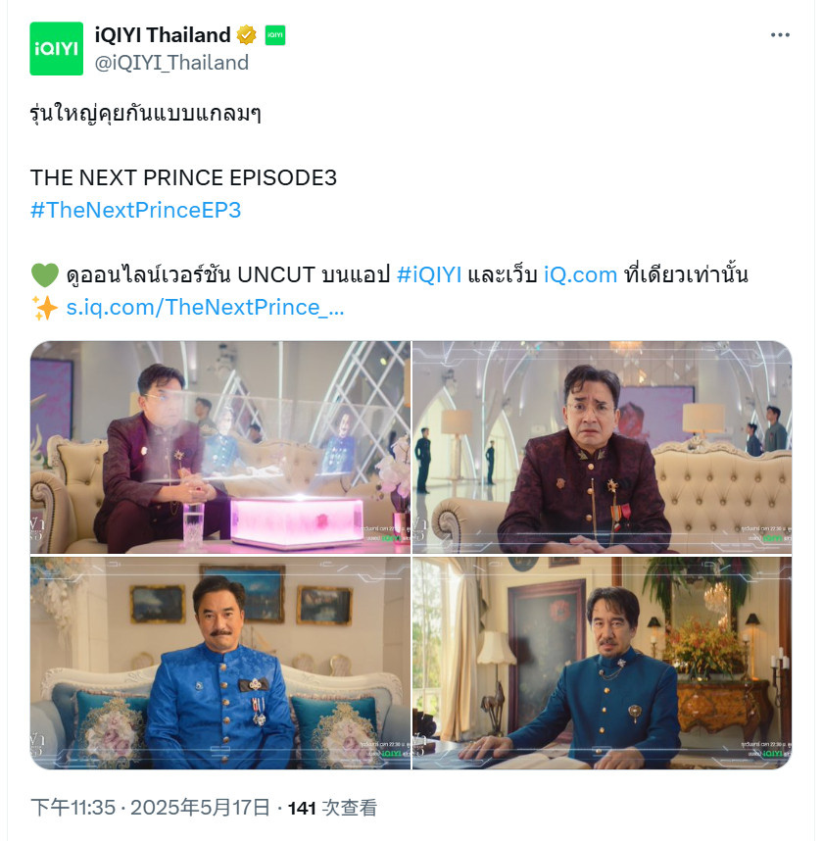Viewport: 823px width, 841px height.
Task: Click the gold verified badge
Action: 247,35
